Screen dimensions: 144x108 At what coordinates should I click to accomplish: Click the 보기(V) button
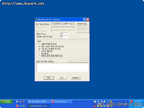(72, 61)
